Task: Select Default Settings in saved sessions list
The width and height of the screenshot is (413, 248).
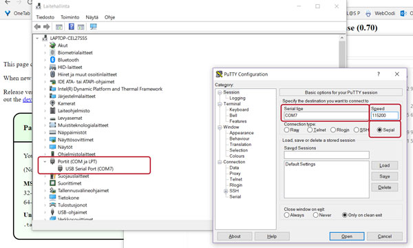Action: 300,164
